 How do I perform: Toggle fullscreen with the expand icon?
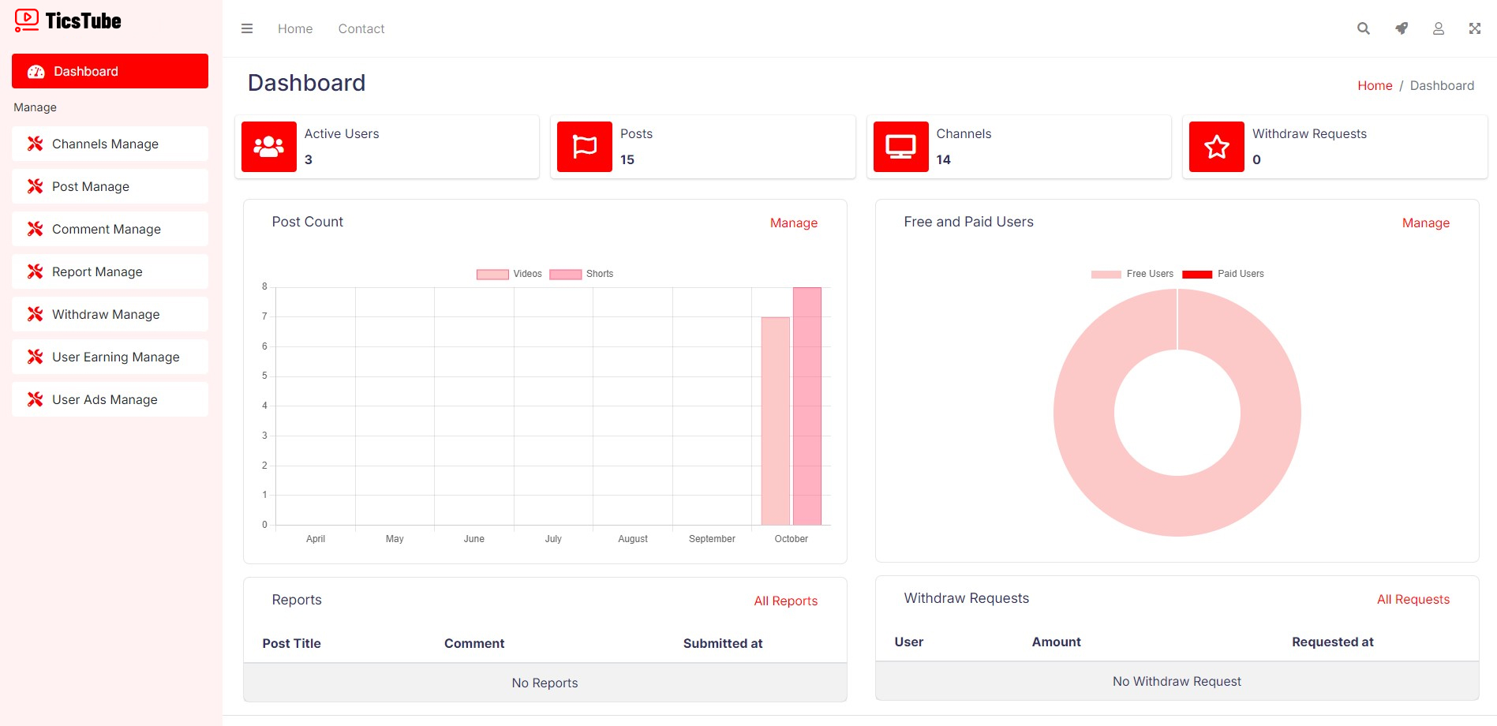[x=1474, y=28]
